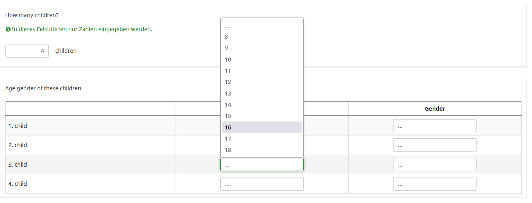The image size is (532, 203).
Task: Click the green help question-mark icon
Action: [8, 29]
